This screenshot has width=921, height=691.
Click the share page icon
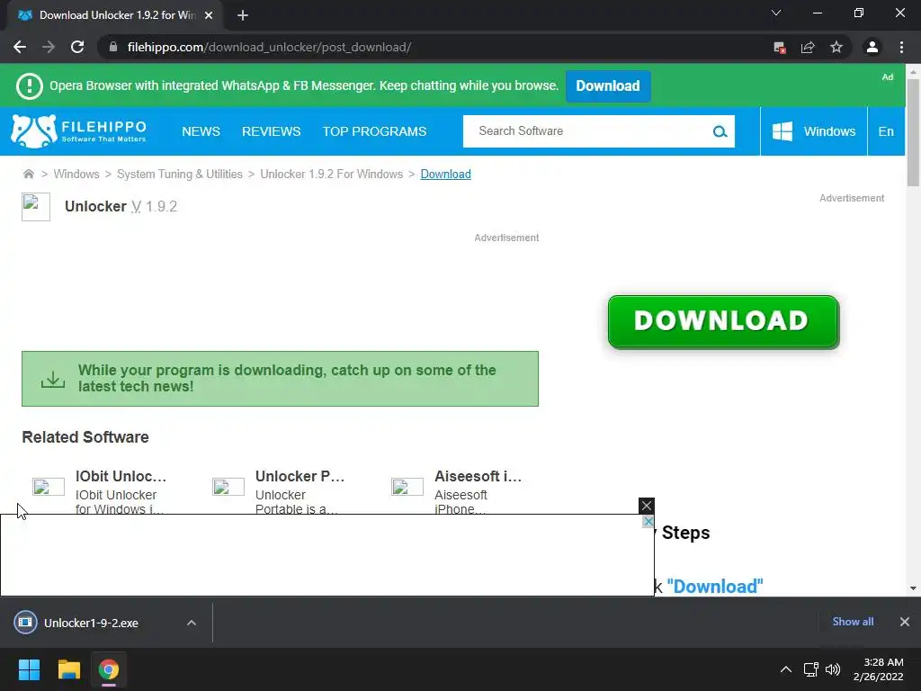point(808,48)
